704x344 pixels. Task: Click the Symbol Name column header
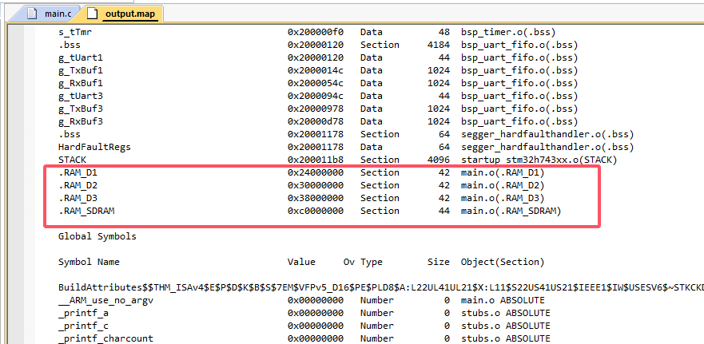click(x=89, y=262)
